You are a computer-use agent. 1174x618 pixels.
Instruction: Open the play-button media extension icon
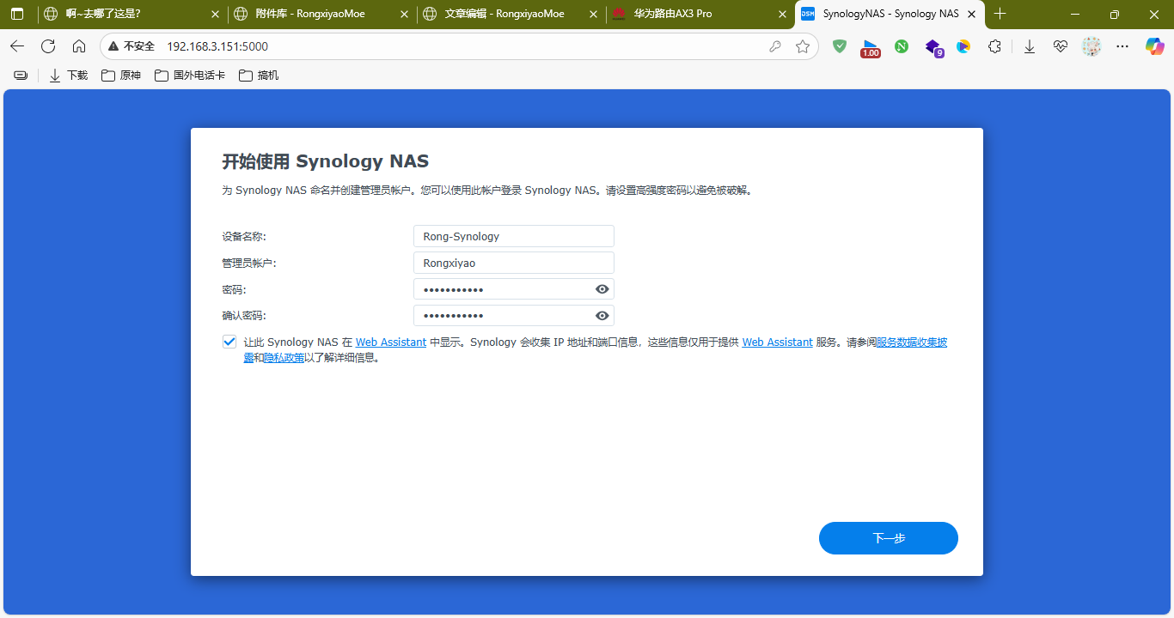tap(963, 46)
